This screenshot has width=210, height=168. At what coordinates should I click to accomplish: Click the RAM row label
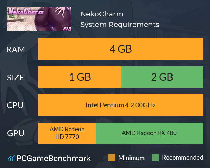coord(16,50)
